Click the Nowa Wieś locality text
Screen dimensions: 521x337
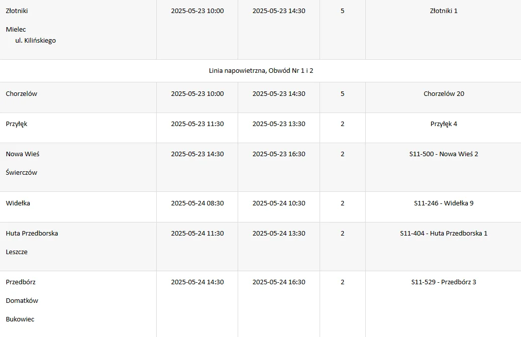tap(23, 154)
